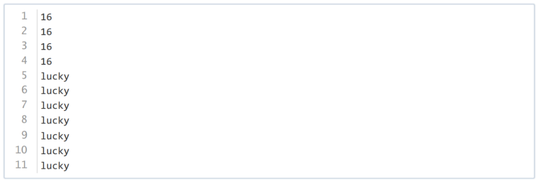Image resolution: width=539 pixels, height=181 pixels.
Task: Click line number 3 in the gutter
Action: pos(24,46)
